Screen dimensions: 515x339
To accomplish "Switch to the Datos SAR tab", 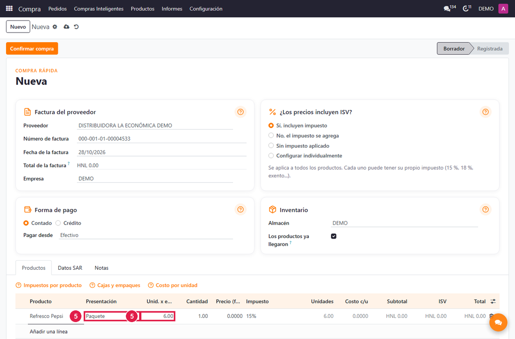I will pyautogui.click(x=70, y=268).
